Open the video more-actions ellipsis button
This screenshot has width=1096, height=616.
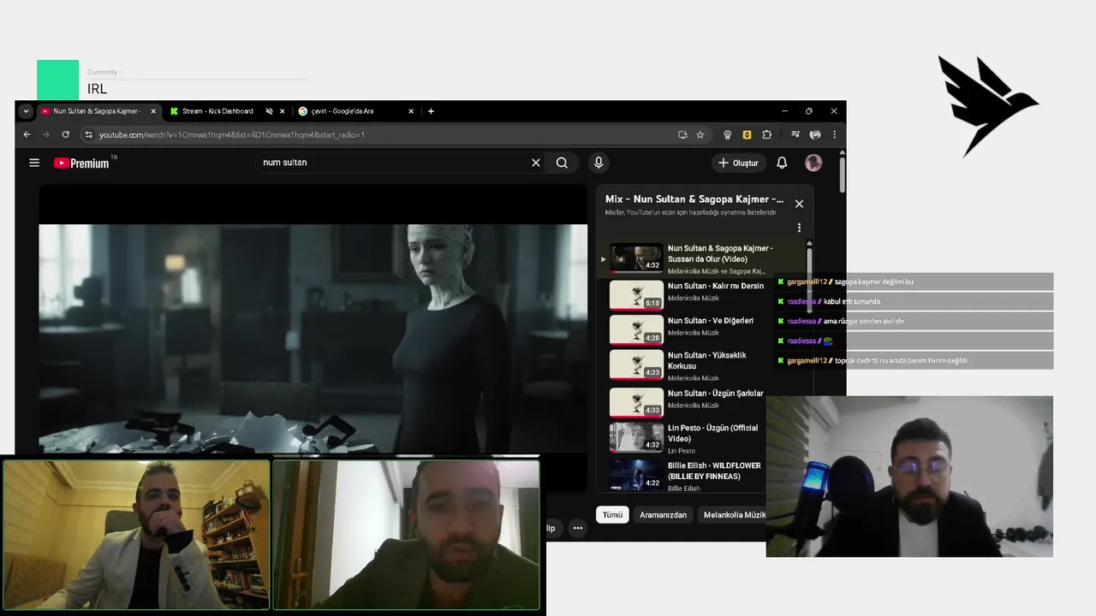[x=578, y=528]
